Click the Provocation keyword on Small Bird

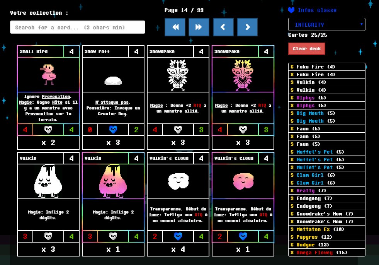click(56, 96)
